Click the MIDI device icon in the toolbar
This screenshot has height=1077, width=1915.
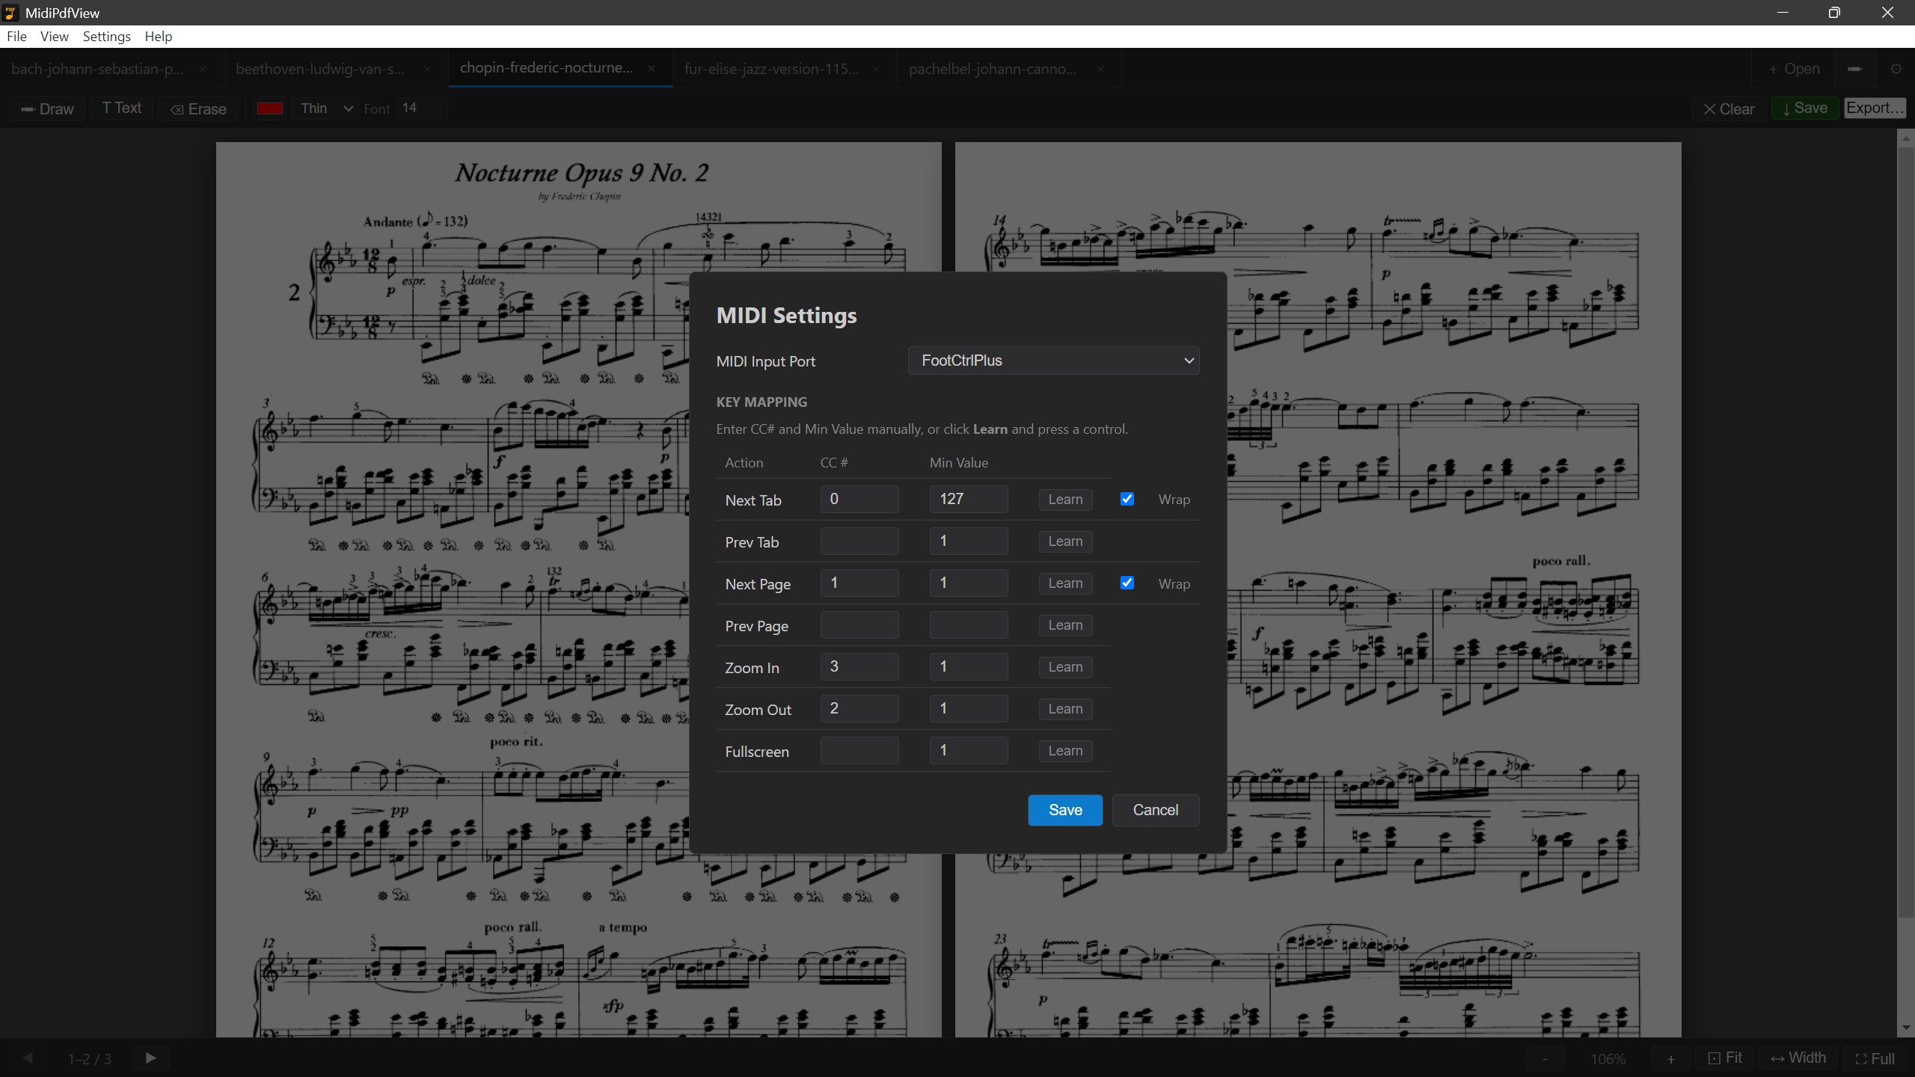tap(1853, 68)
